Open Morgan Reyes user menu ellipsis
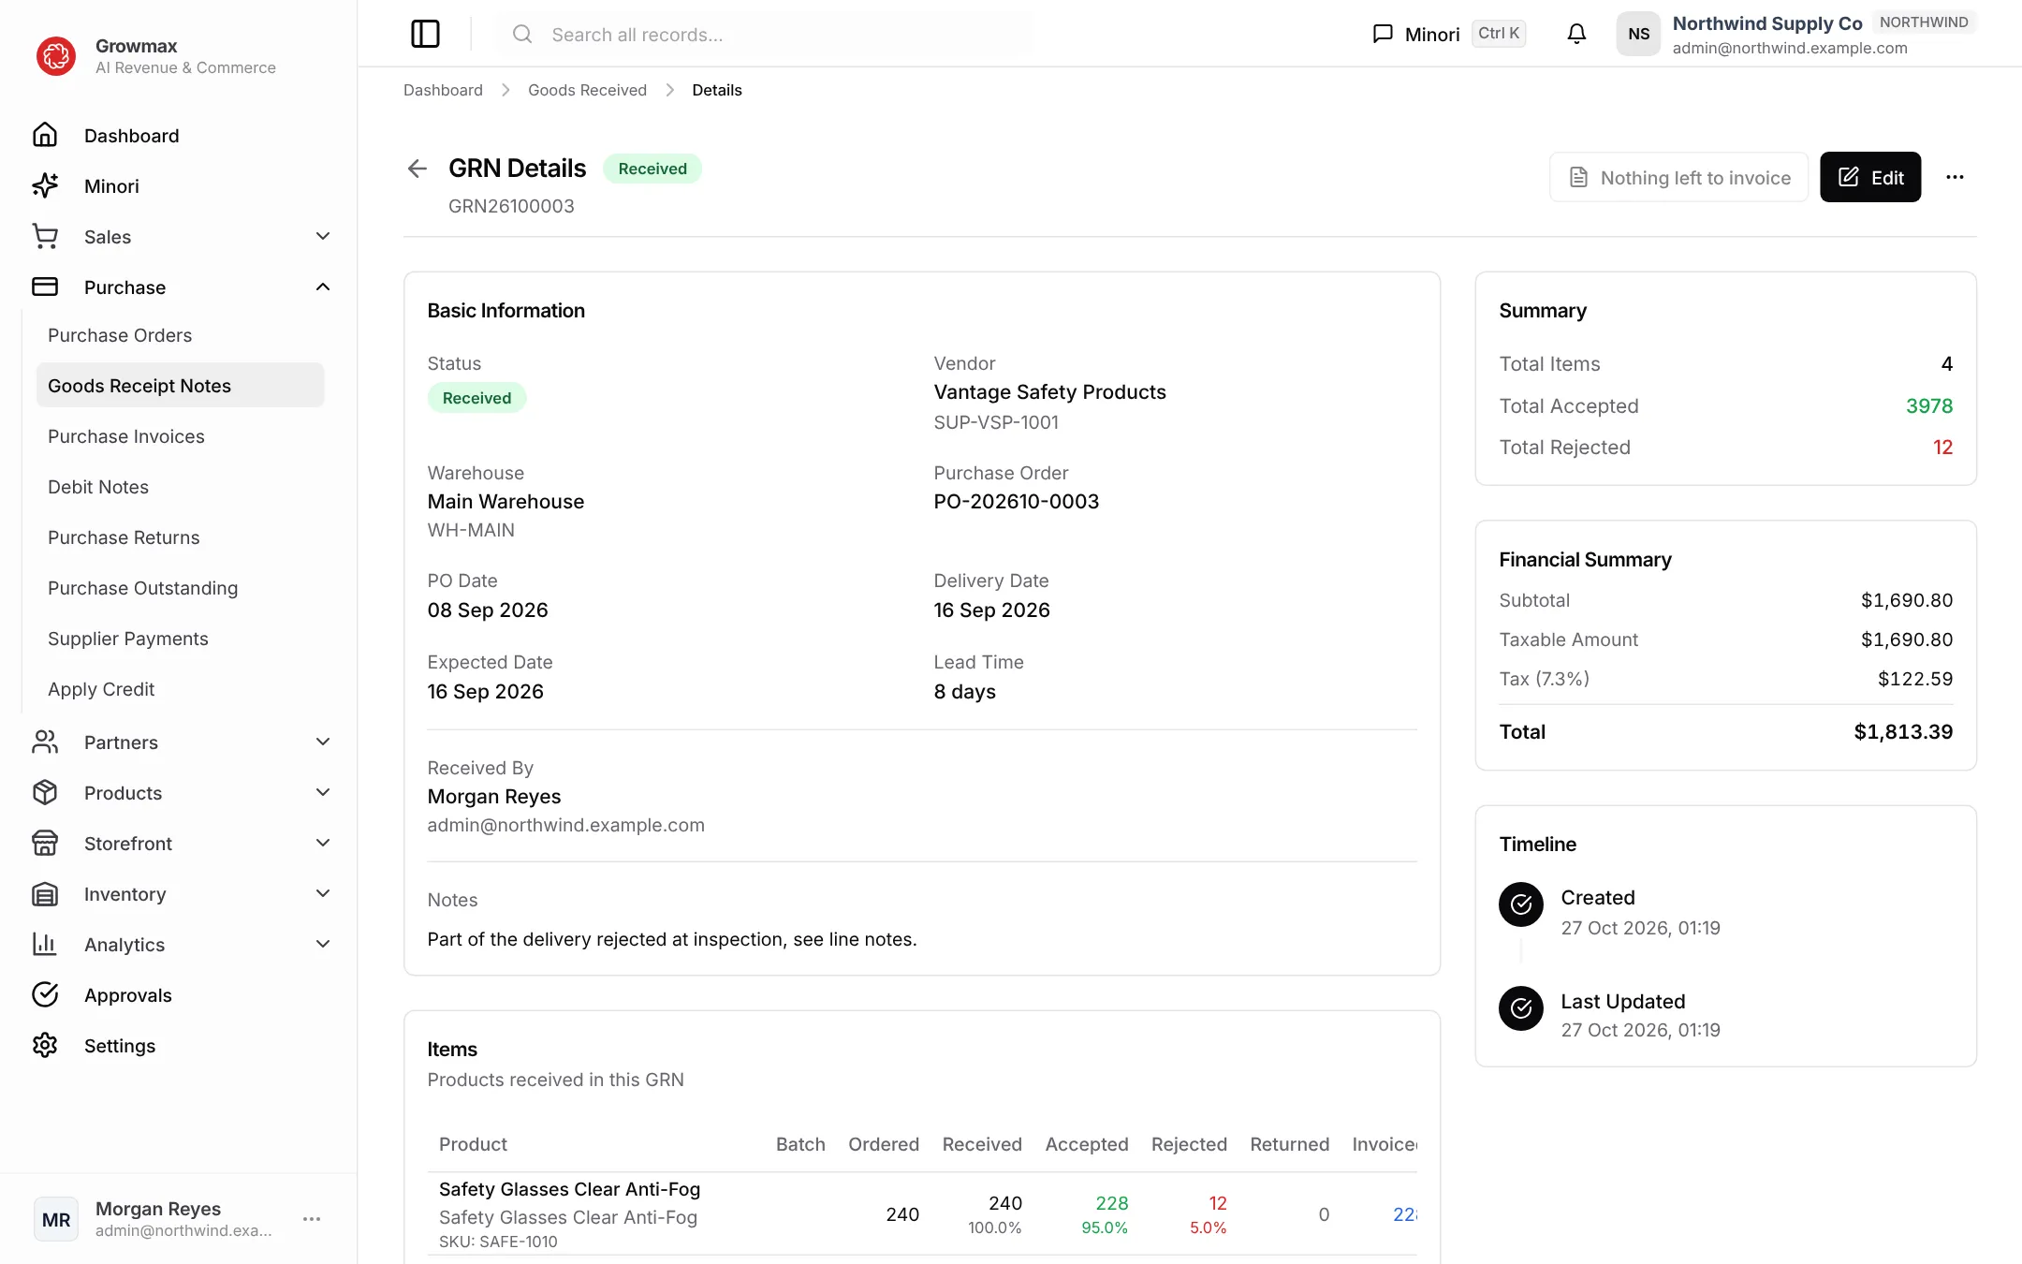 point(312,1219)
